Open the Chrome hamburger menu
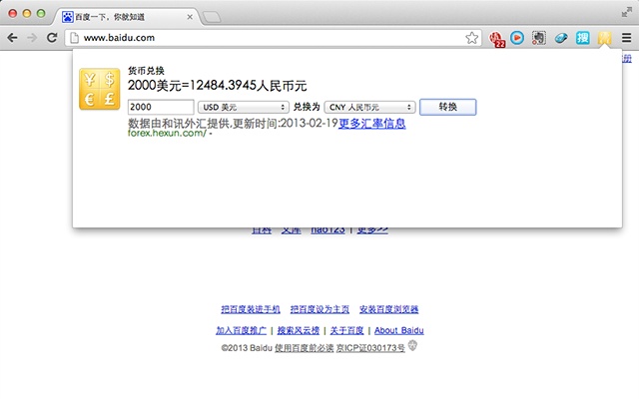 (626, 38)
